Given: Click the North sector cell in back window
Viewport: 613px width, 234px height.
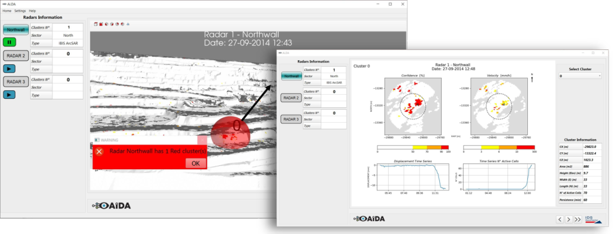Looking at the screenshot, I should (x=68, y=35).
